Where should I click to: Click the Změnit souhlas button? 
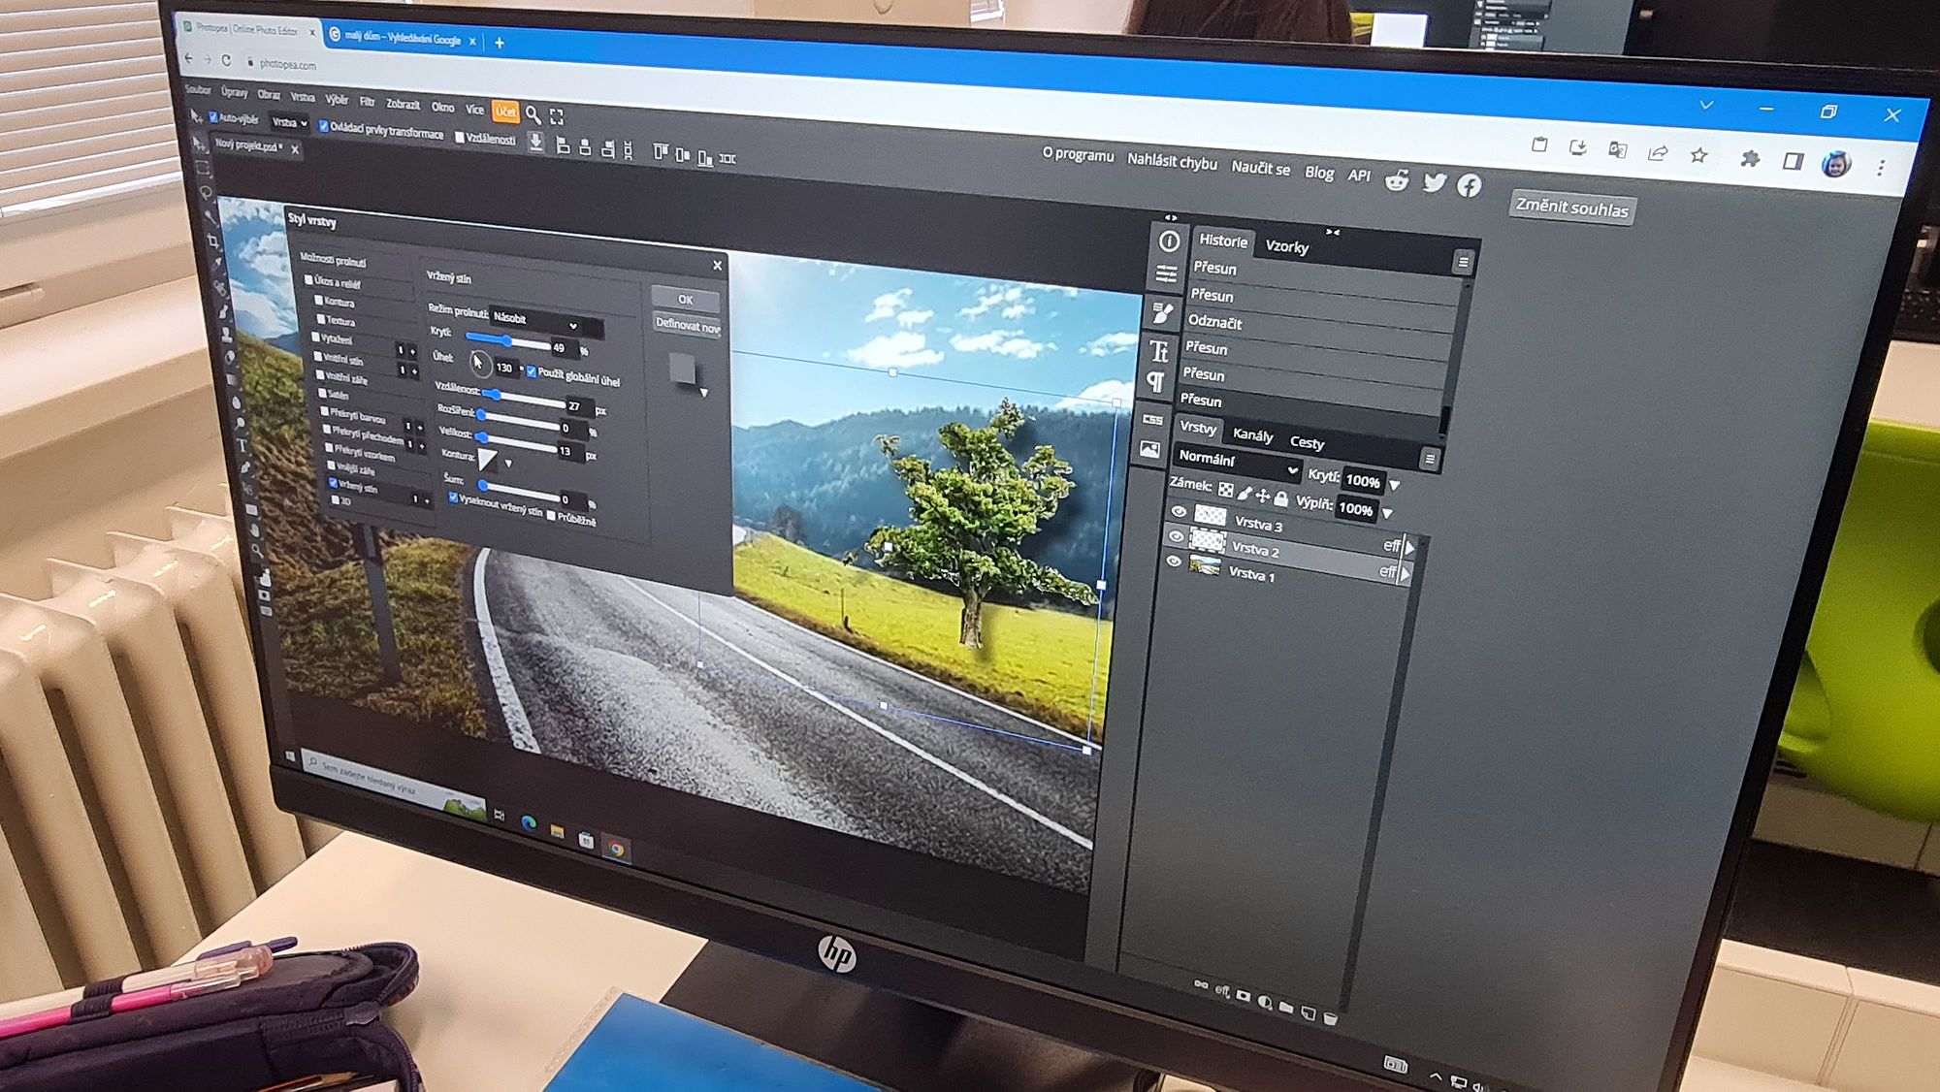(x=1571, y=208)
